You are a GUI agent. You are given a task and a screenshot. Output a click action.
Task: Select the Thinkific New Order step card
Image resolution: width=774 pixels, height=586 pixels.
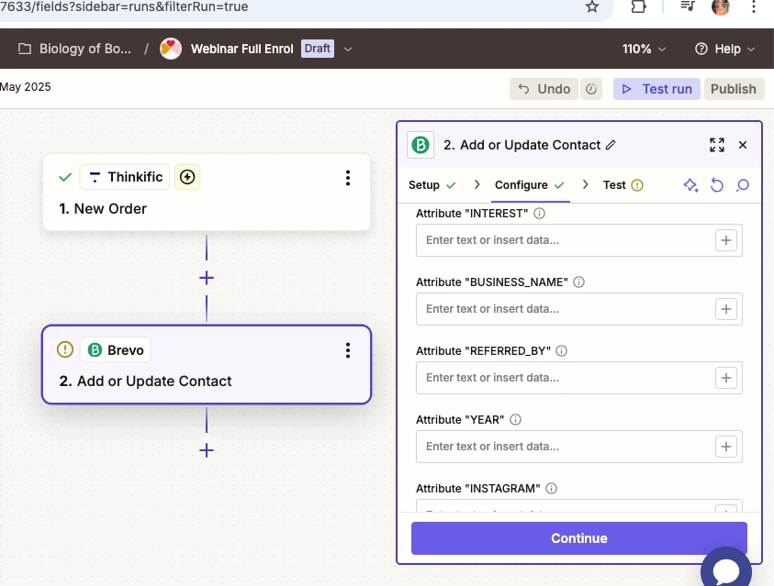207,193
